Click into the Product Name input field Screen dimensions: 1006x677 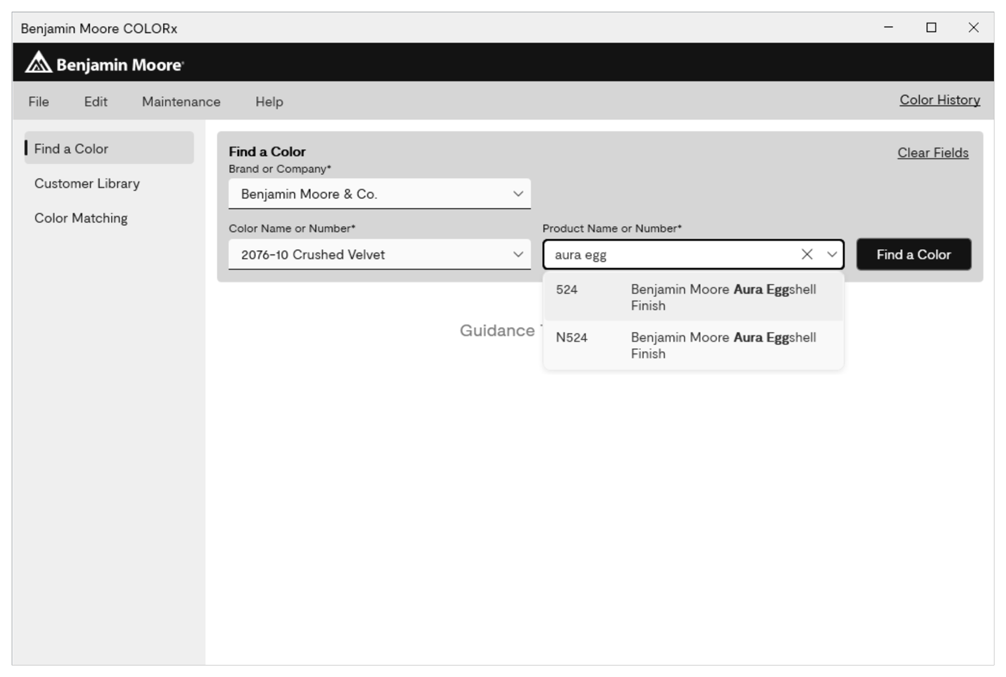[x=671, y=254]
